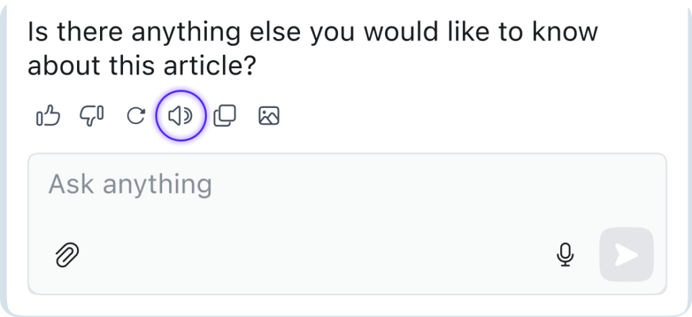Image resolution: width=692 pixels, height=317 pixels.
Task: Click the thumbs up icon
Action: tap(48, 117)
